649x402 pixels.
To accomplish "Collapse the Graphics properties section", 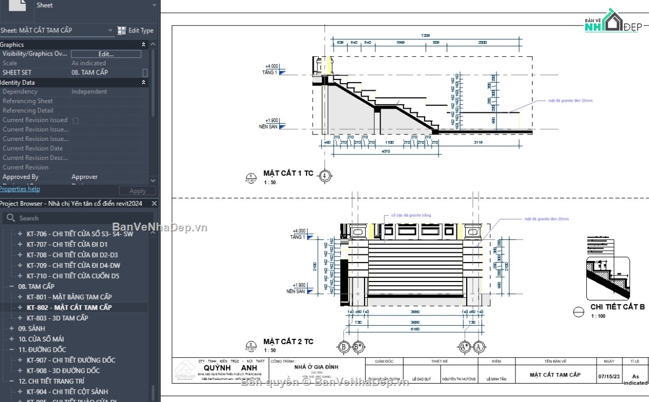I will coord(143,44).
